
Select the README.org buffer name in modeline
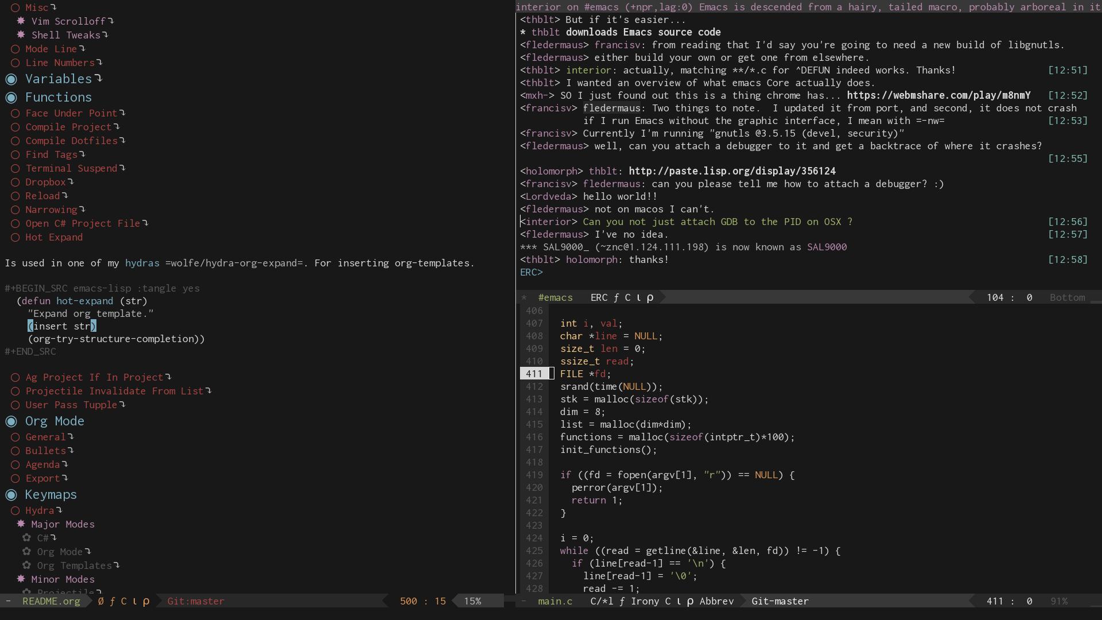51,601
